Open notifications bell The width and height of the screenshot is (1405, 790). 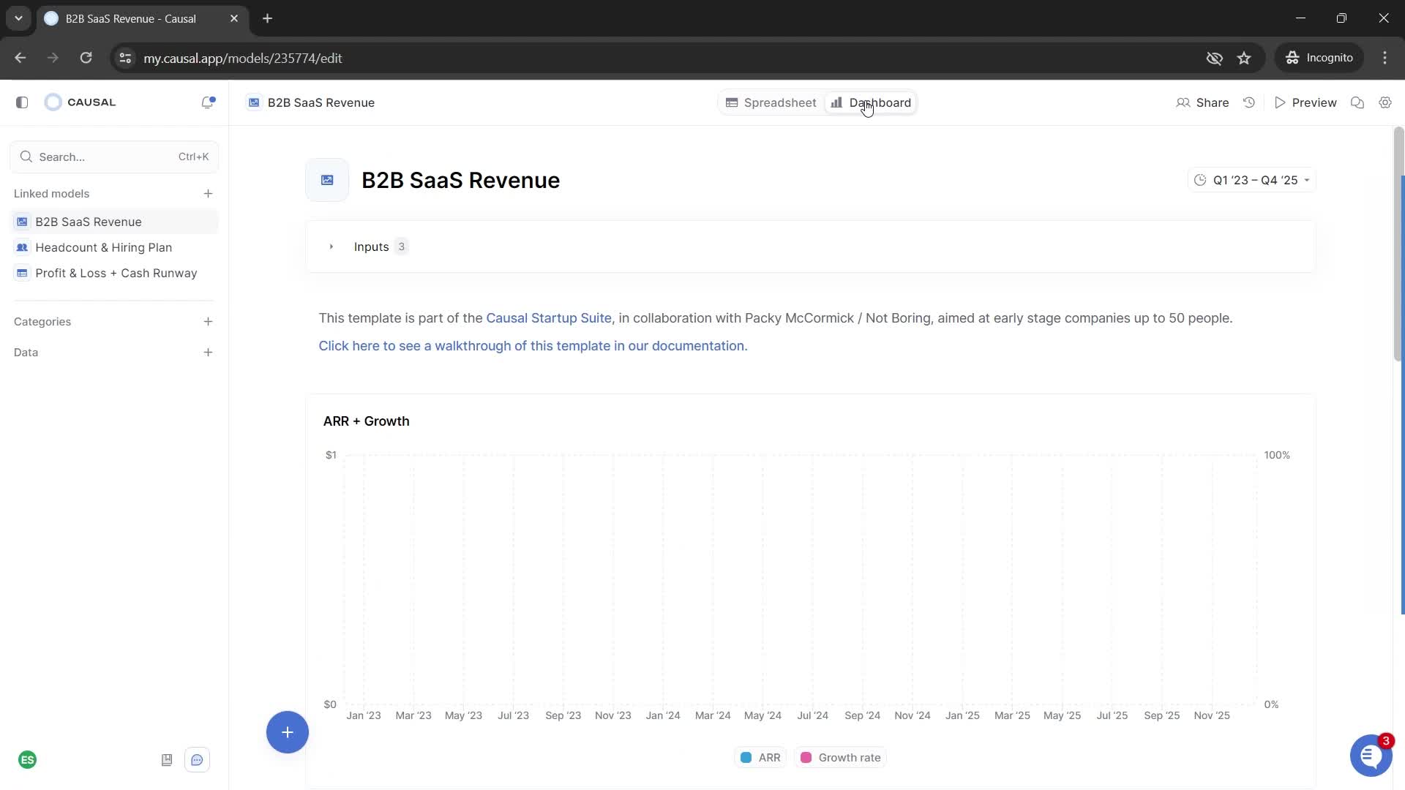[208, 102]
